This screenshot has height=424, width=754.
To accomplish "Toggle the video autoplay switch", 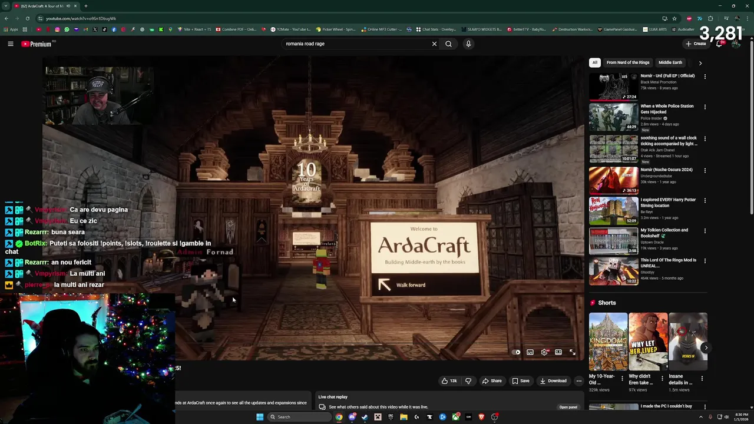I will [x=517, y=352].
